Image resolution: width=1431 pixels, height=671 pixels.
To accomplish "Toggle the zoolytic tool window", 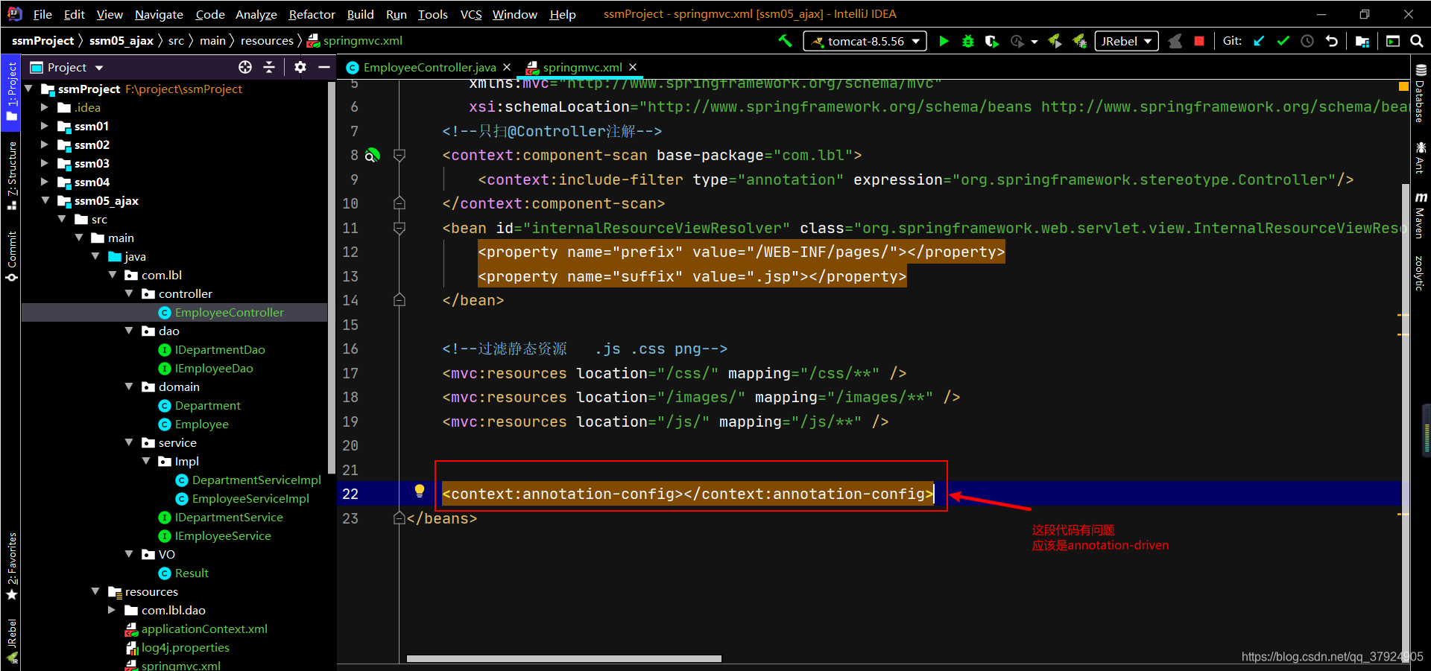I will pos(1421,273).
